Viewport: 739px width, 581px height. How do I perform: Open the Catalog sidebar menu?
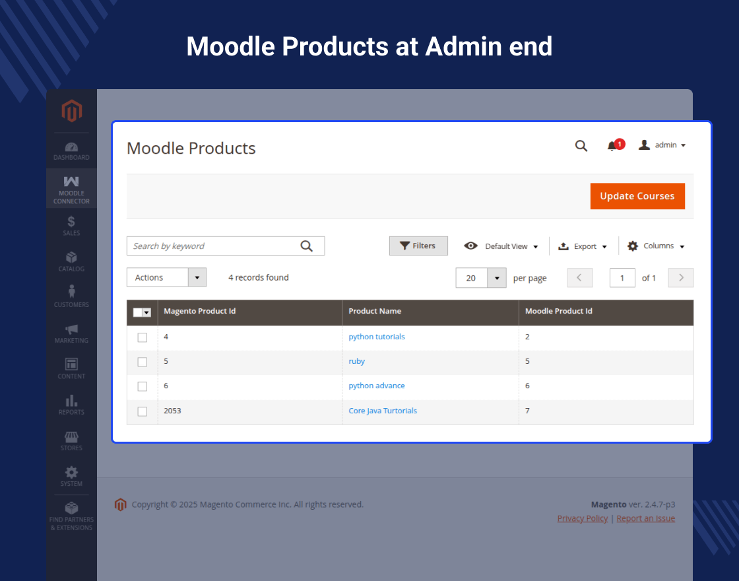pos(72,261)
